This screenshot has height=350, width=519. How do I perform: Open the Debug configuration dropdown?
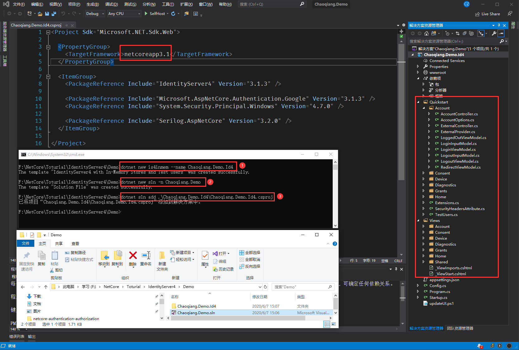tap(95, 14)
